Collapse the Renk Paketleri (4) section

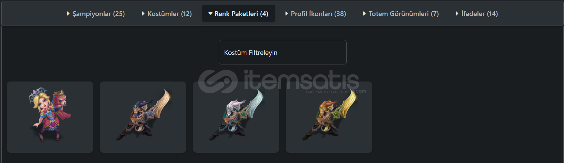(x=239, y=14)
